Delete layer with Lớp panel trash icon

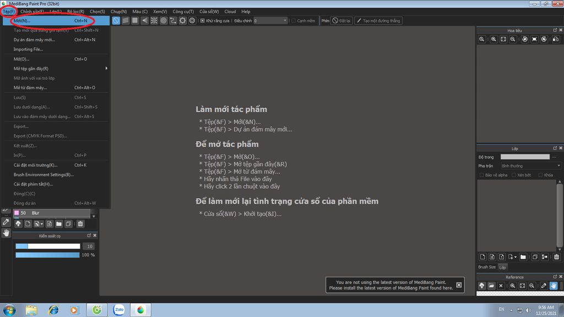[x=556, y=256]
